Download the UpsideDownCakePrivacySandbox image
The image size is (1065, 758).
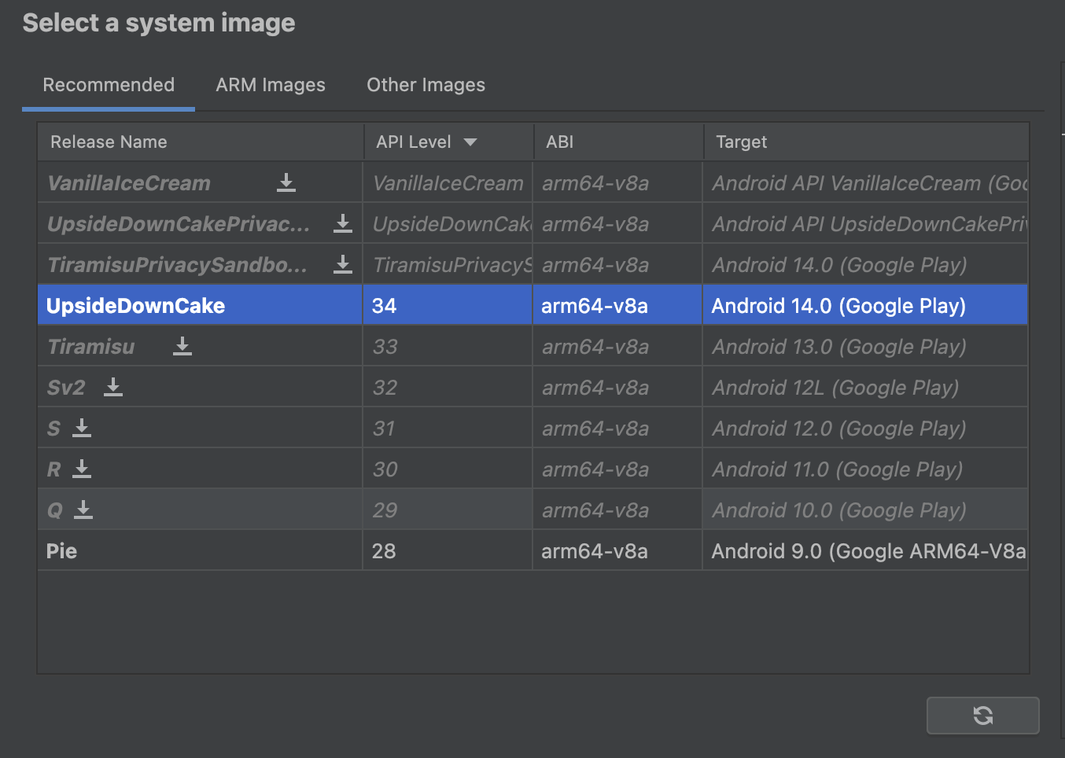click(343, 224)
